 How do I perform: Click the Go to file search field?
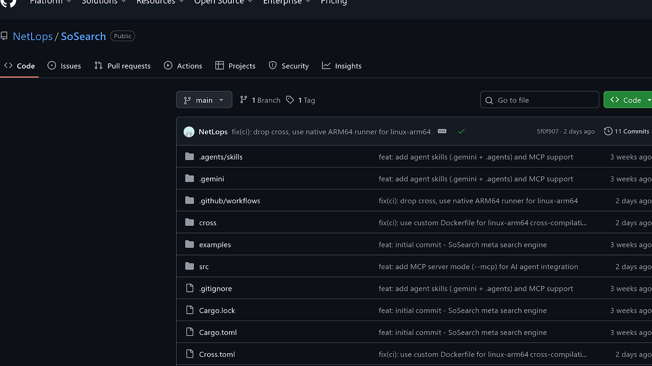pos(539,100)
